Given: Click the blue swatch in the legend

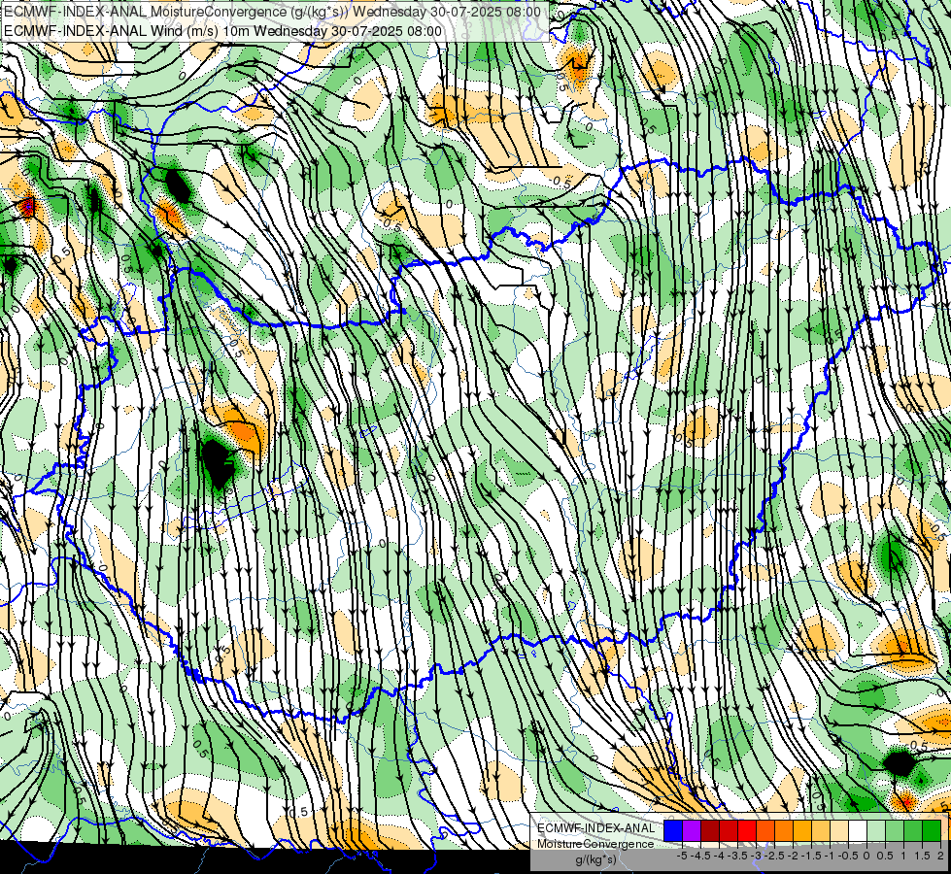Looking at the screenshot, I should click(x=673, y=830).
